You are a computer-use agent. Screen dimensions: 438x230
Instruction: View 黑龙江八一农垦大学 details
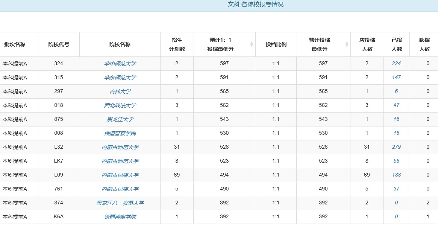(x=120, y=203)
